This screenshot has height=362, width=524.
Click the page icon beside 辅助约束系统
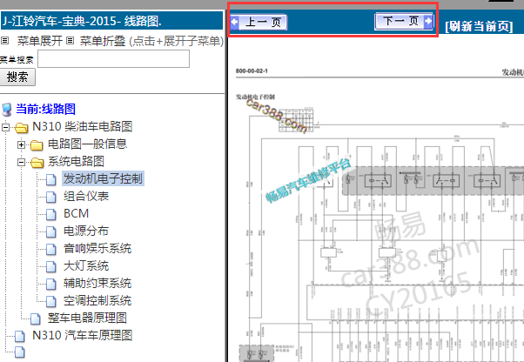[50, 284]
